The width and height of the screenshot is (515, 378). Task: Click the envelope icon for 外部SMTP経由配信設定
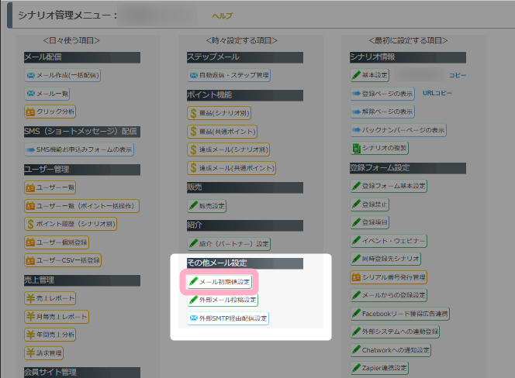[193, 318]
